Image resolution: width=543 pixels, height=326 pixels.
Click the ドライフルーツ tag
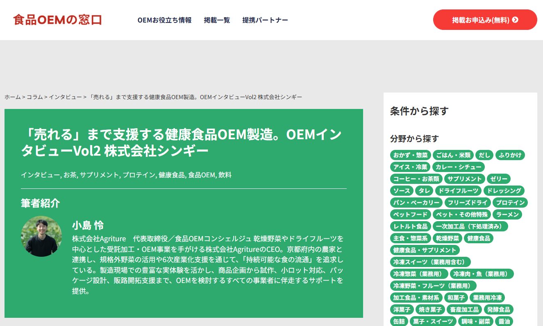coord(458,191)
